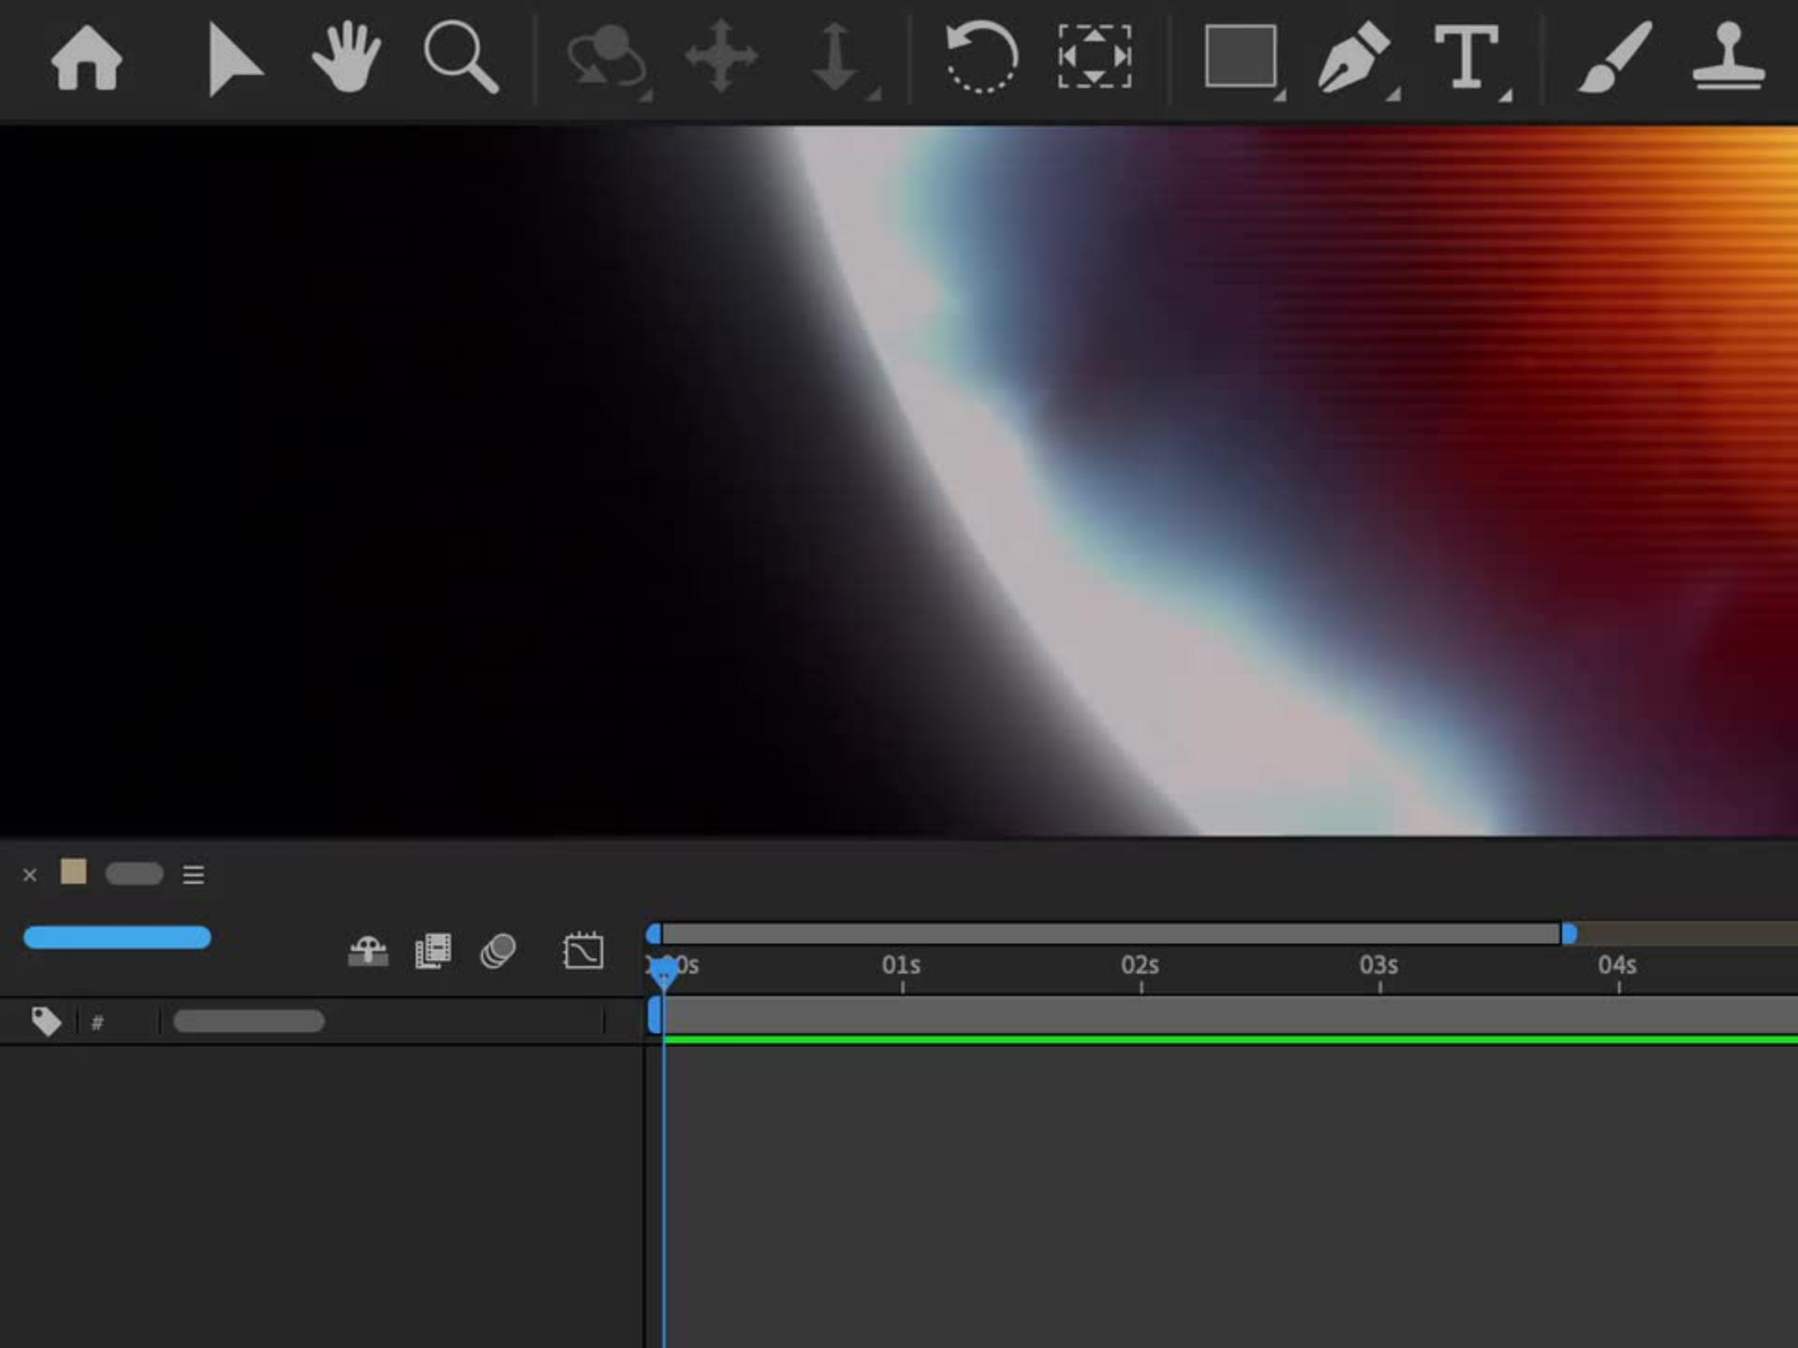Select the Brush tool
Screen dimensions: 1798x1348
pos(1614,58)
